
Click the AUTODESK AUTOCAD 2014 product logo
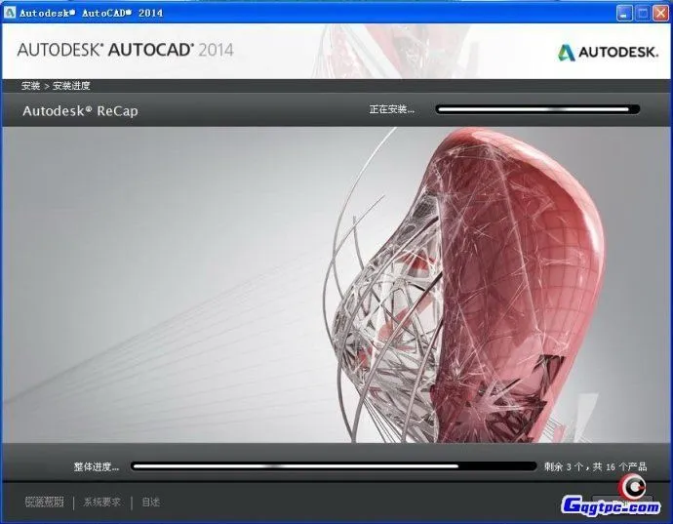125,50
